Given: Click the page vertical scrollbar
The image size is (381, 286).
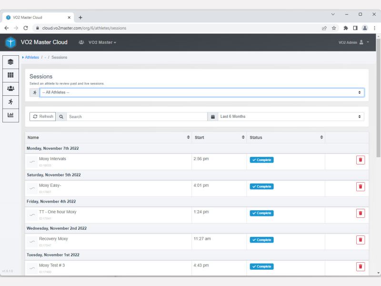Looking at the screenshot, I should coord(378,143).
